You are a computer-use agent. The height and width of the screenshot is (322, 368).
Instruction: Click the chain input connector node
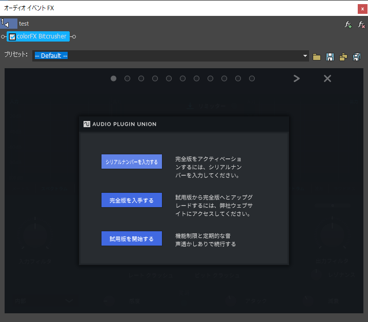click(3, 36)
